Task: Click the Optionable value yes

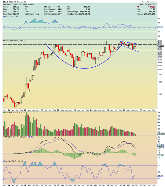Action: tap(37, 14)
